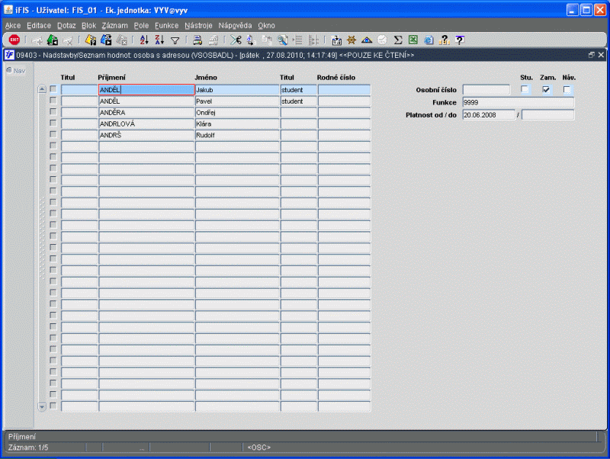Click the record list scroll-down arrow
The height and width of the screenshot is (459, 610).
click(42, 406)
